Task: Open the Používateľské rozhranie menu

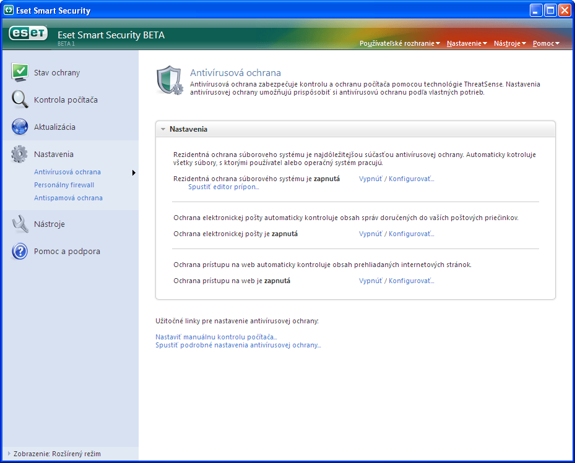Action: tap(399, 43)
